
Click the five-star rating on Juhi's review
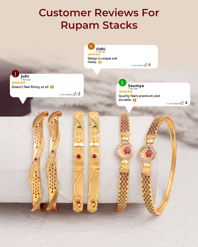click(x=19, y=83)
